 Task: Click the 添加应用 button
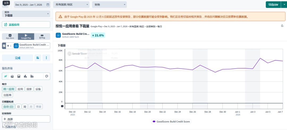[26, 25]
